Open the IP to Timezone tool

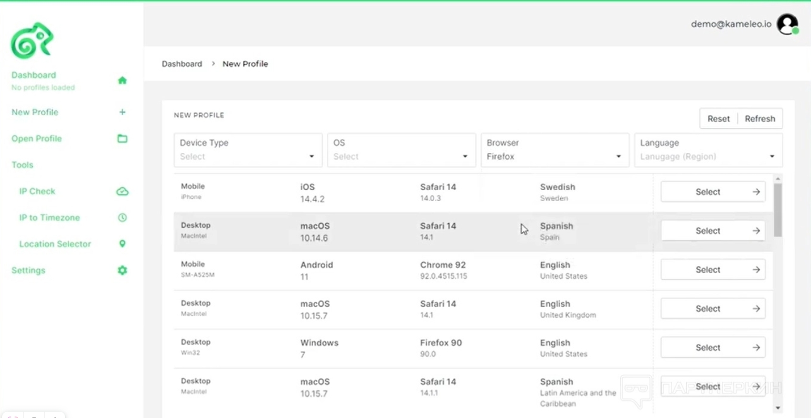pos(49,217)
